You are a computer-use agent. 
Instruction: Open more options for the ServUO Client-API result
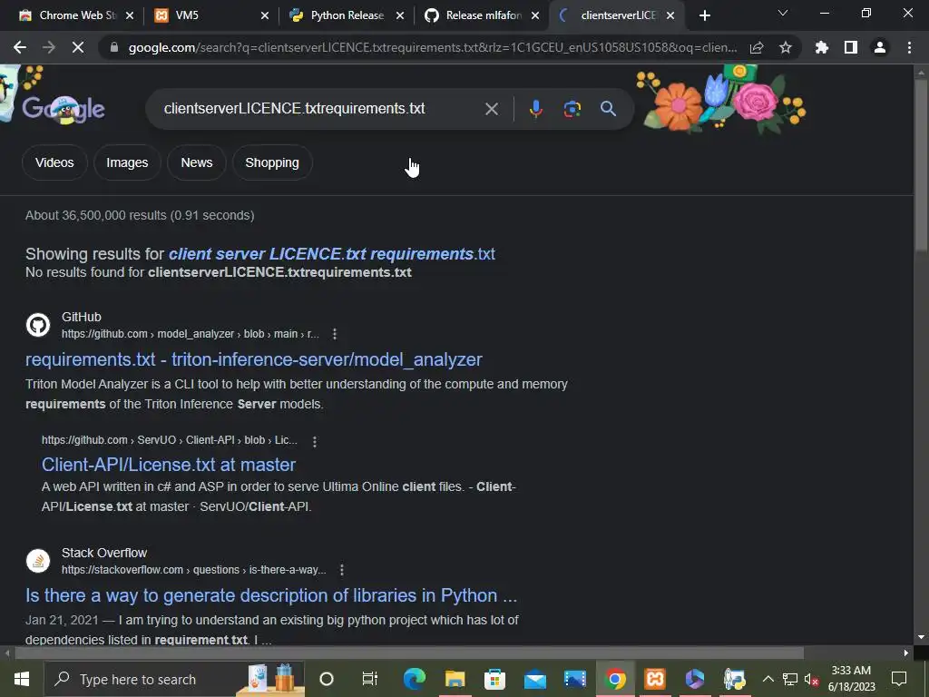coord(315,442)
